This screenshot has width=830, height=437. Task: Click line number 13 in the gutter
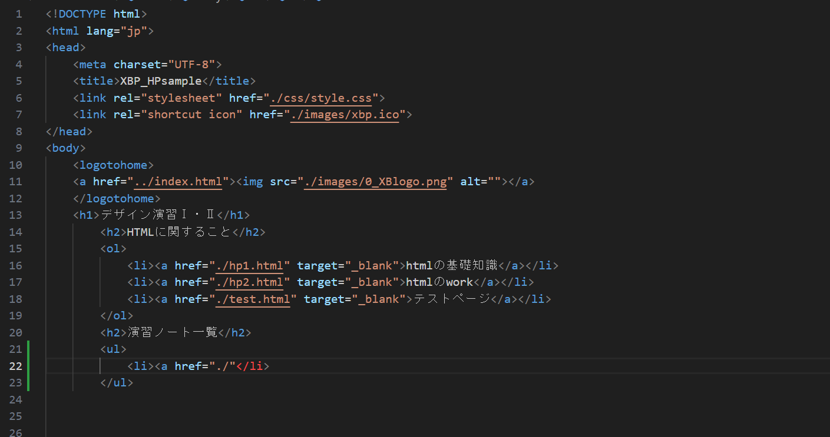16,215
